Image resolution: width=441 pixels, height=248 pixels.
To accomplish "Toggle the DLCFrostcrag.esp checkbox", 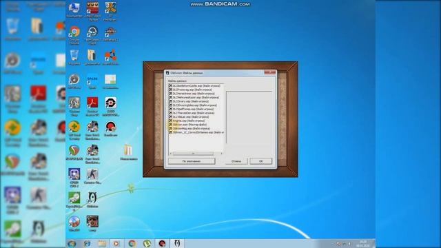I will tap(170, 90).
